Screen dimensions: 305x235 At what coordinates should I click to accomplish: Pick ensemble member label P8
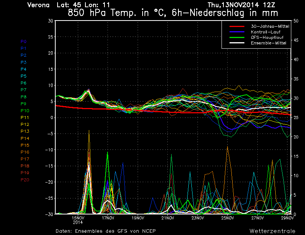[x=24, y=97]
